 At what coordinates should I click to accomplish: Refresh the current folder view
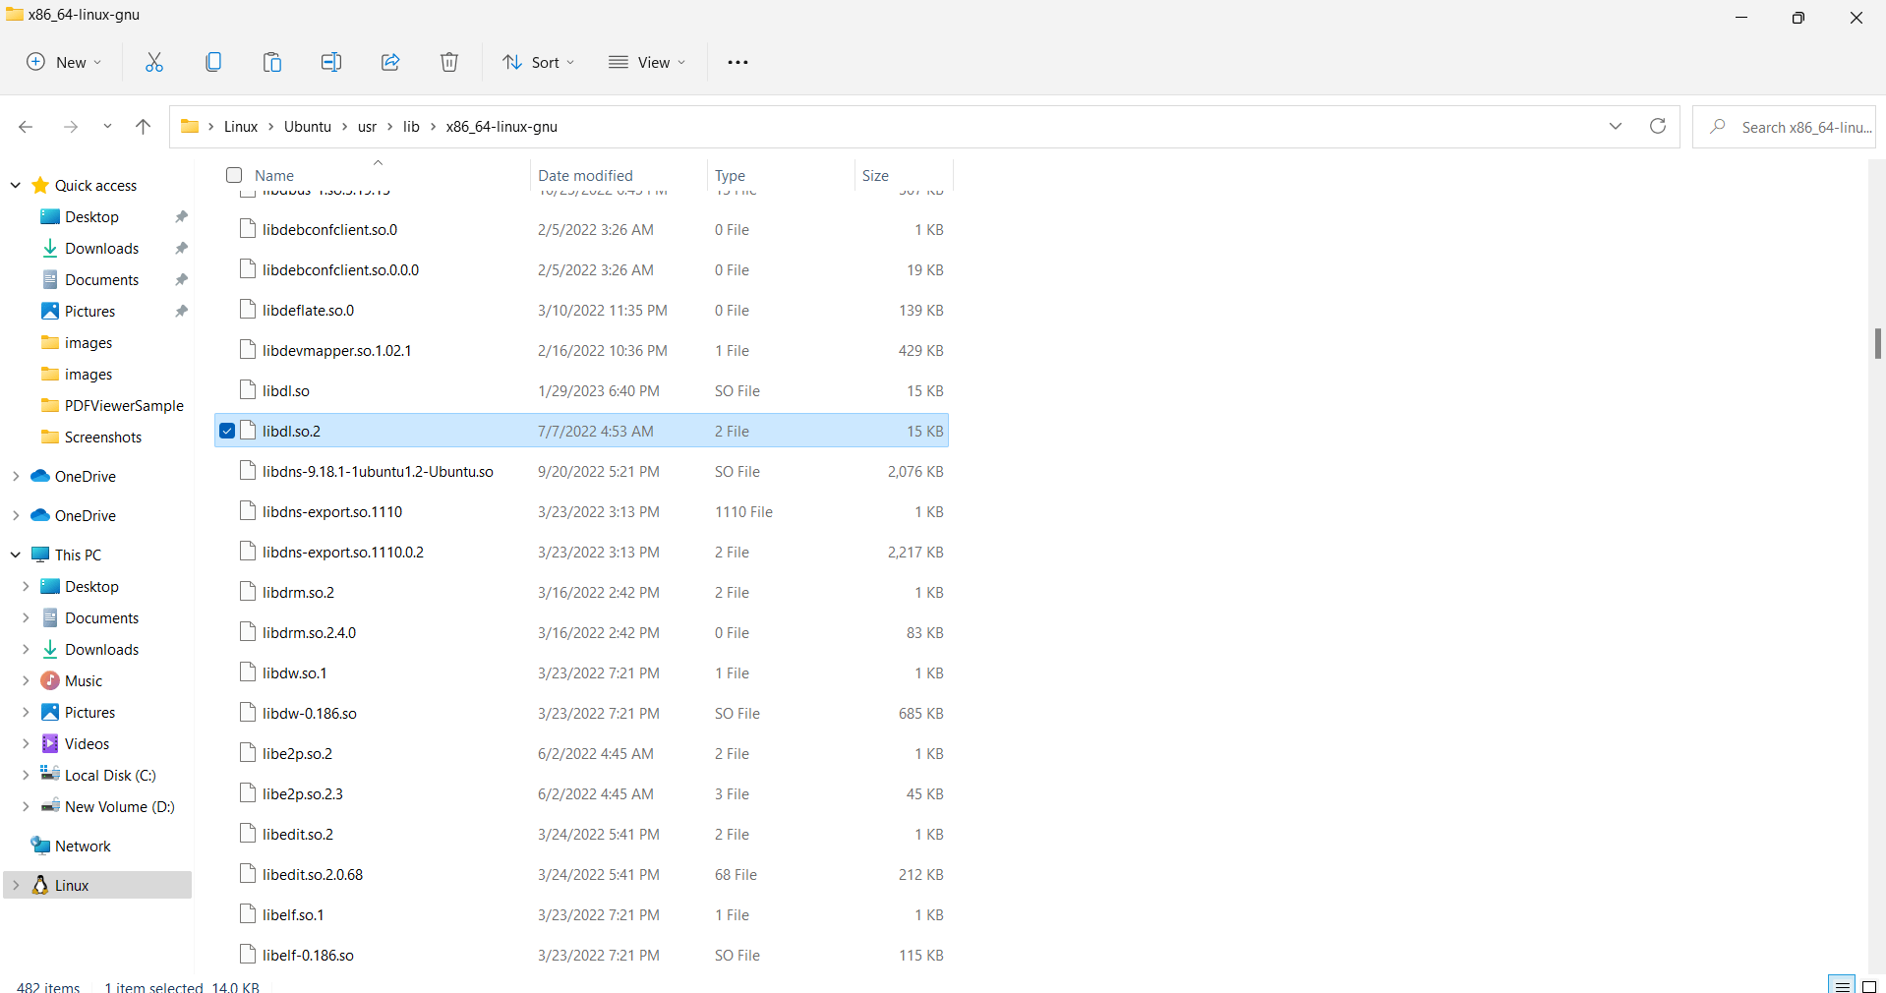click(x=1658, y=126)
